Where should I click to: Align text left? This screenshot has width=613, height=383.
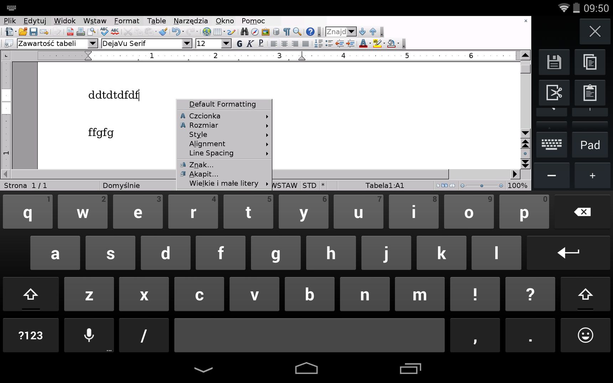point(274,43)
